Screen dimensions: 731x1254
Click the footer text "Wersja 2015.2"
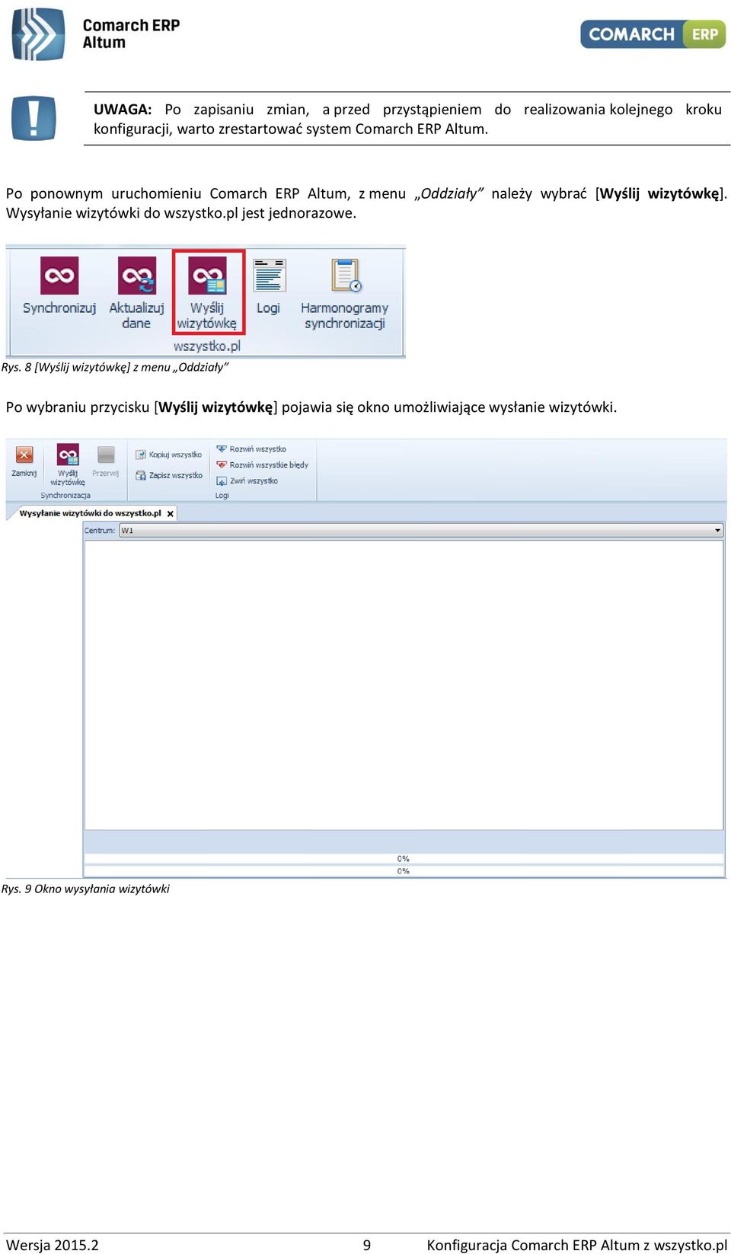(x=53, y=1245)
